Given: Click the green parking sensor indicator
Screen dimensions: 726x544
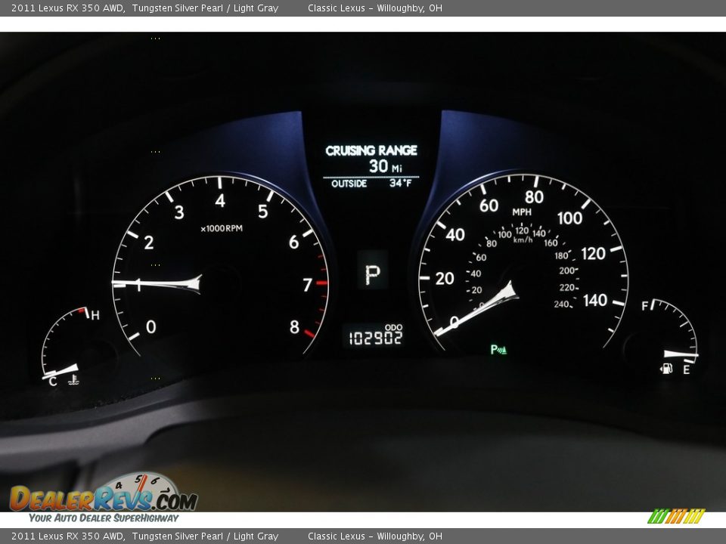Looking at the screenshot, I should [498, 350].
